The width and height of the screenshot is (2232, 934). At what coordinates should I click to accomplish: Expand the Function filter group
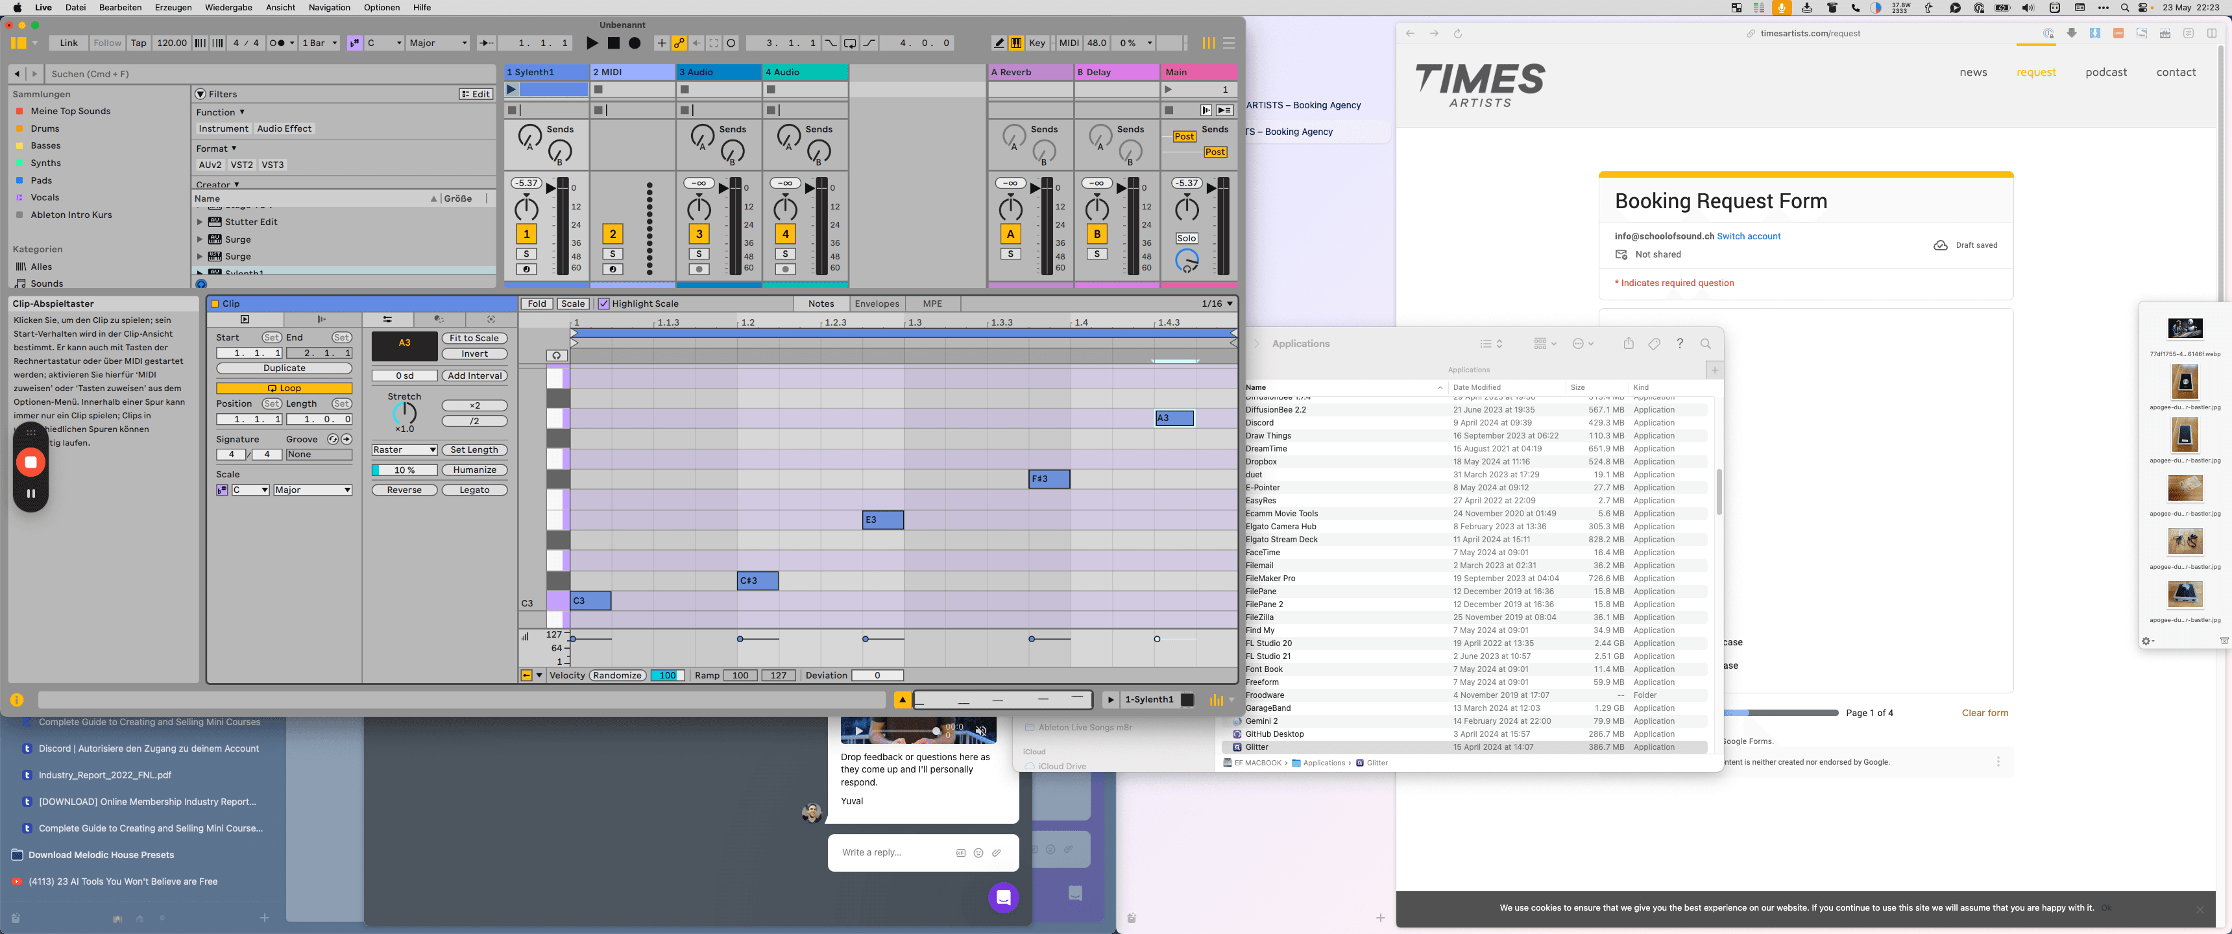coord(220,112)
